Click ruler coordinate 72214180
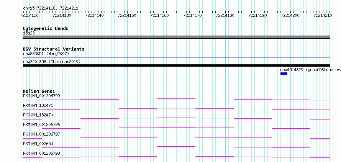Screen dimensions: 341x162 [x=225, y=15]
